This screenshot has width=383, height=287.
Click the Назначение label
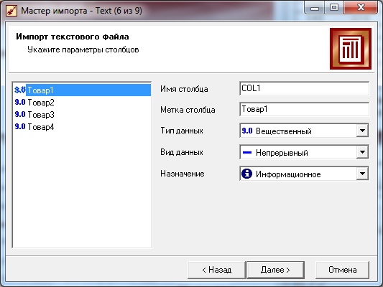[183, 174]
